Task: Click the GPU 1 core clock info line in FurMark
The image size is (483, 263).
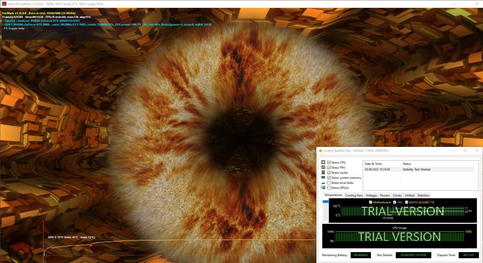Action: [107, 24]
